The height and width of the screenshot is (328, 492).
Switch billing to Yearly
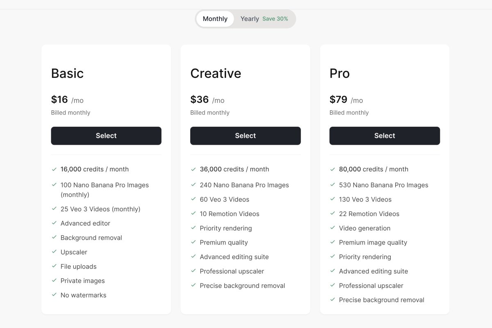pos(250,19)
